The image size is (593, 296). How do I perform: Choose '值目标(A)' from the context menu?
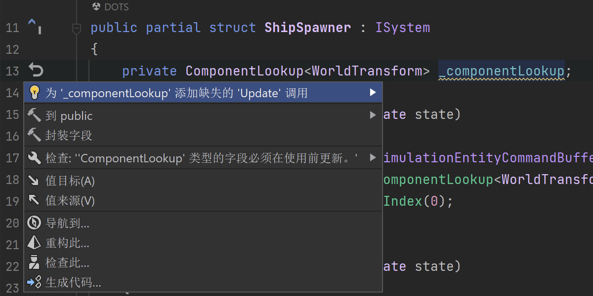tap(70, 181)
